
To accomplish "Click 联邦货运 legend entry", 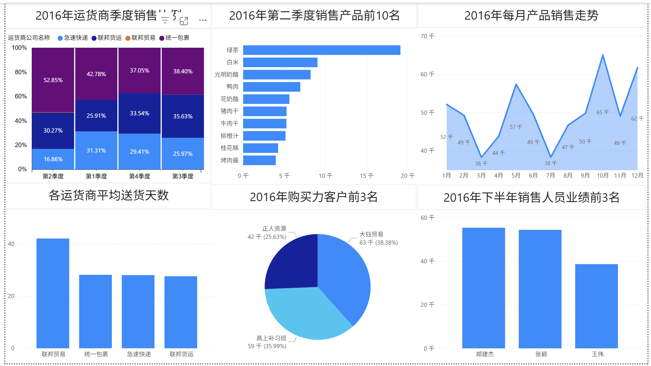I will coord(109,38).
